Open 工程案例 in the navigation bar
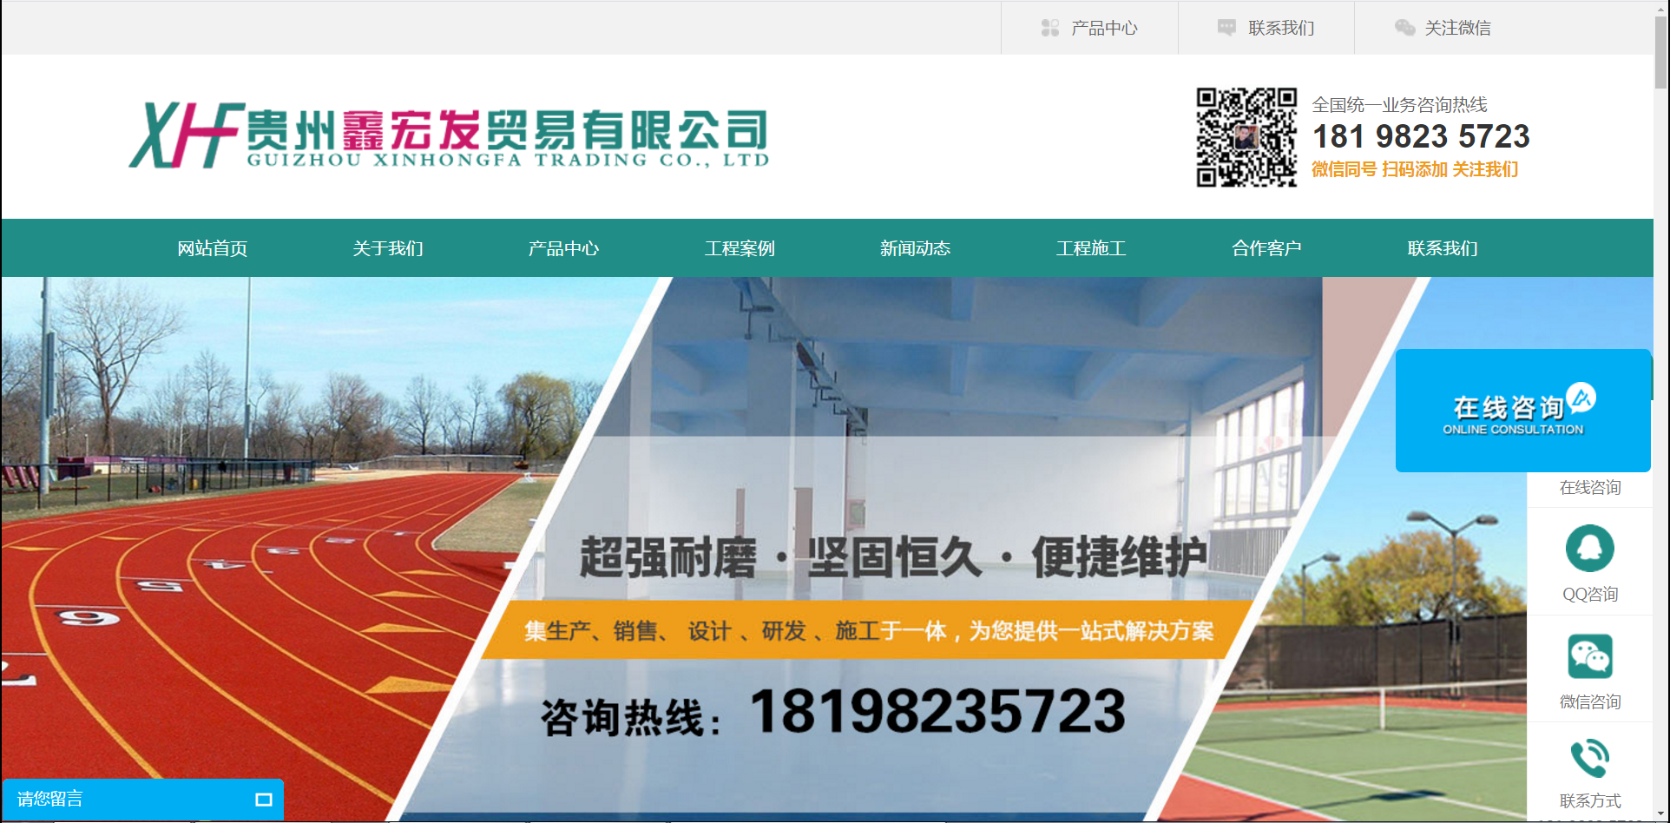 pyautogui.click(x=740, y=248)
